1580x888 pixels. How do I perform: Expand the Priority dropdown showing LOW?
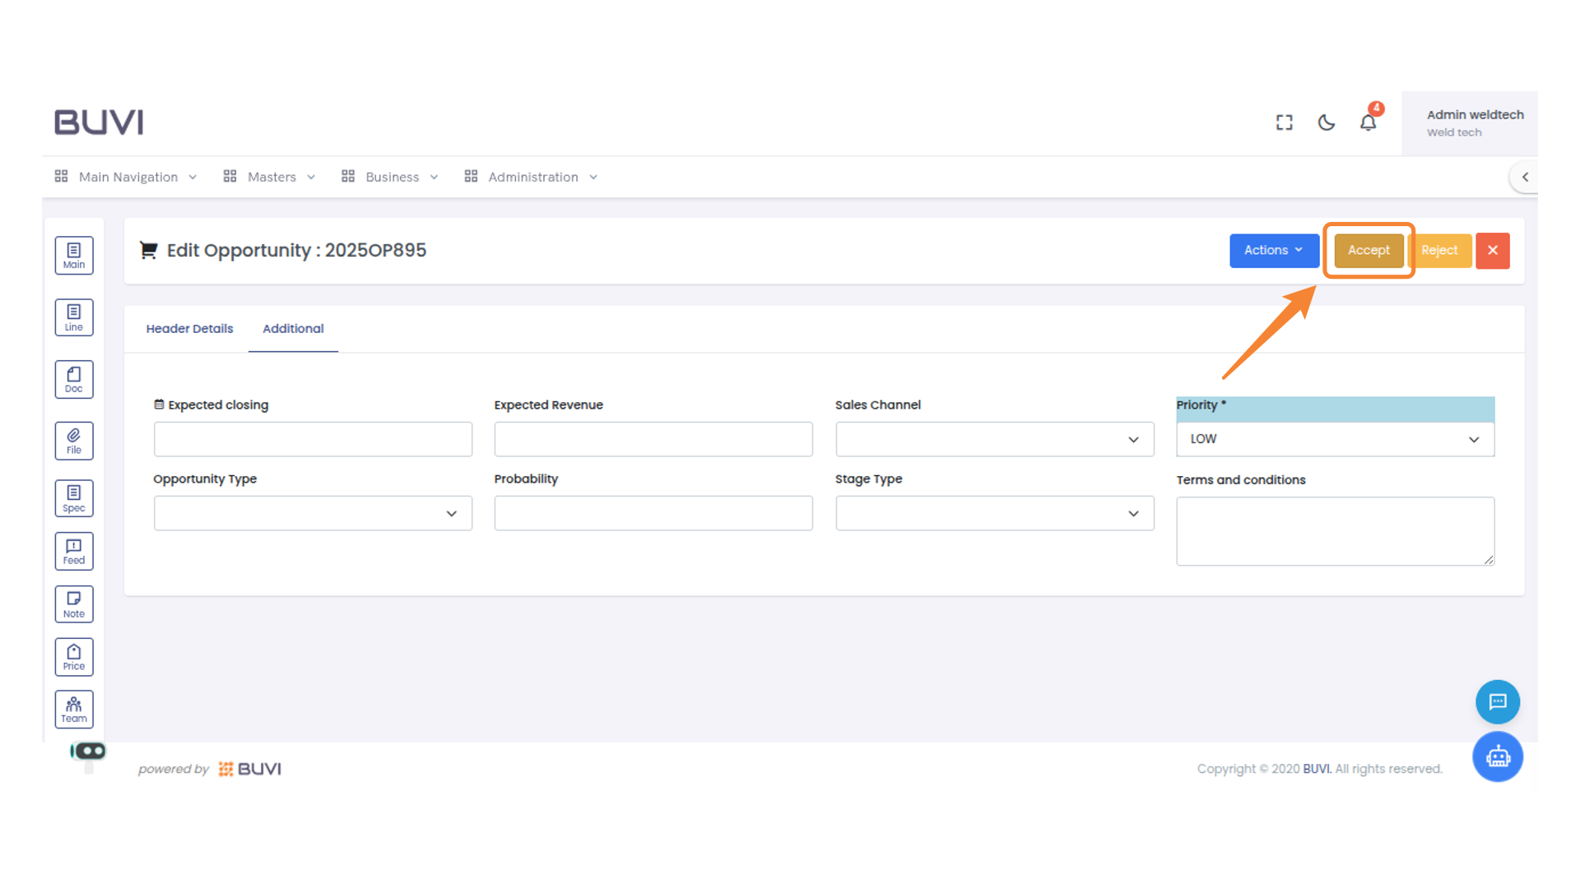coord(1335,439)
